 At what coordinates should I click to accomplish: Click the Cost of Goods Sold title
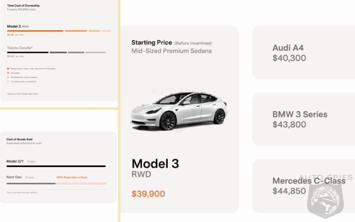(19, 139)
